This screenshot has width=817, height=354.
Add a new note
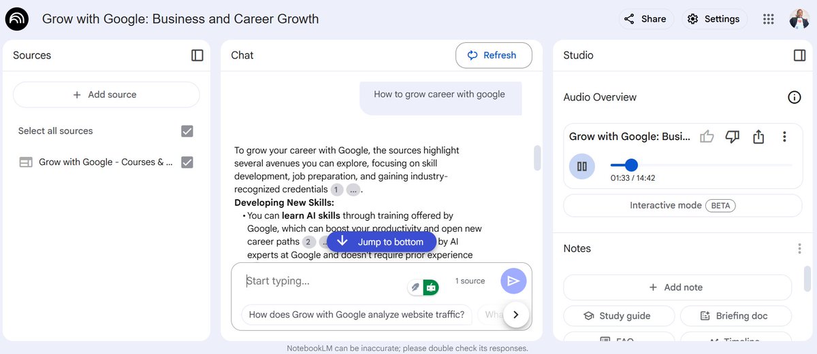677,287
